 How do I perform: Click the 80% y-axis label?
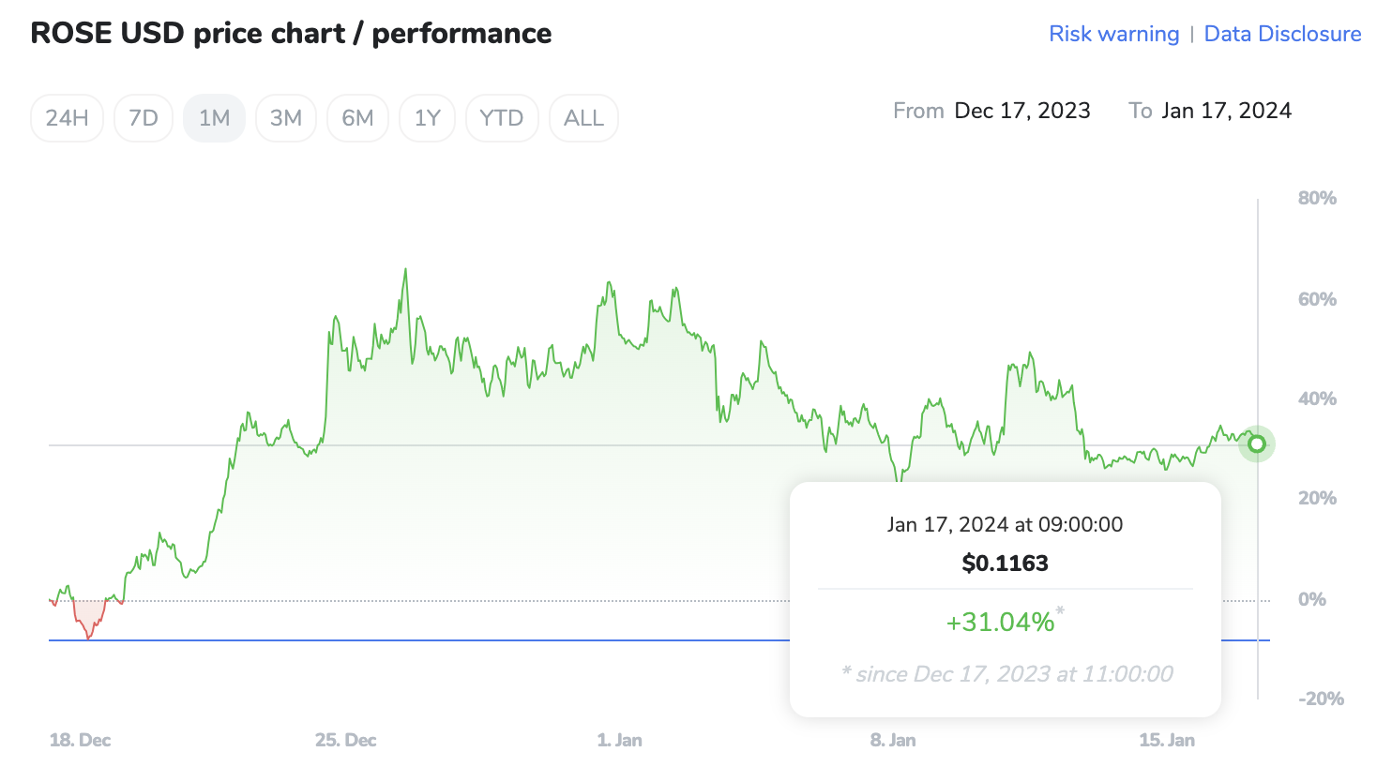point(1317,198)
